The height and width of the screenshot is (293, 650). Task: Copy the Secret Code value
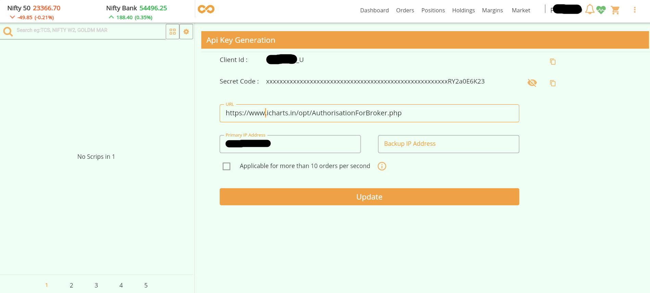click(553, 83)
